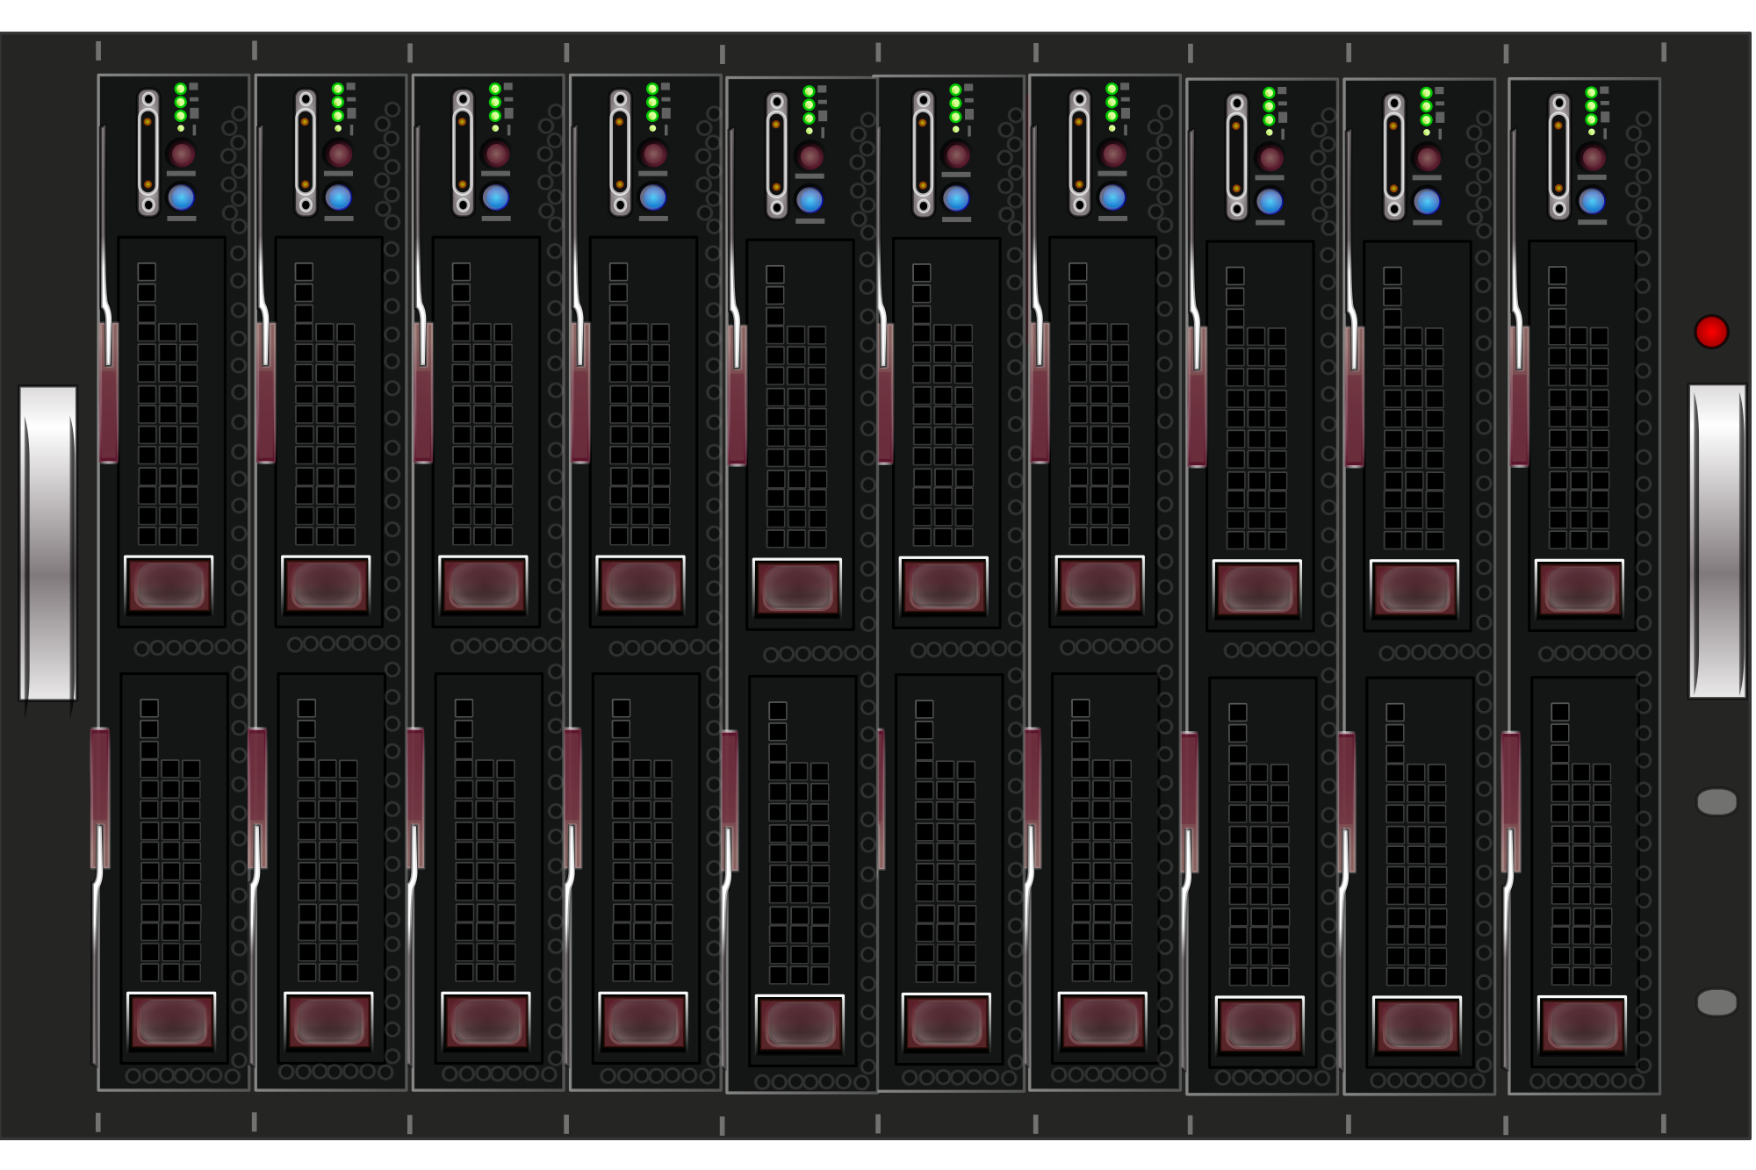Click the serial connector port on ninth blade
This screenshot has width=1756, height=1170.
[1393, 156]
